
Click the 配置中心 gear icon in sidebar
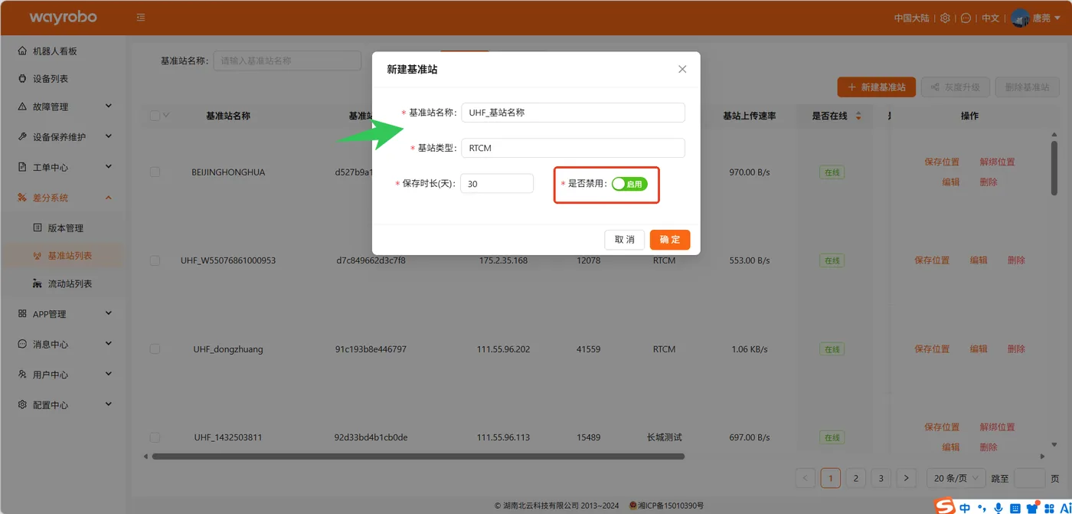[21, 404]
